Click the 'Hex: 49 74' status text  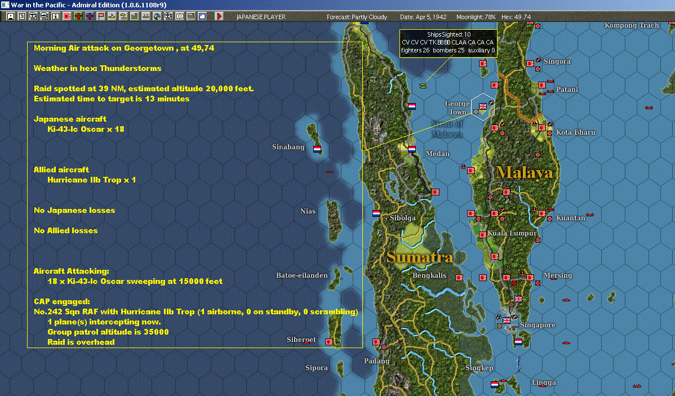tap(516, 17)
